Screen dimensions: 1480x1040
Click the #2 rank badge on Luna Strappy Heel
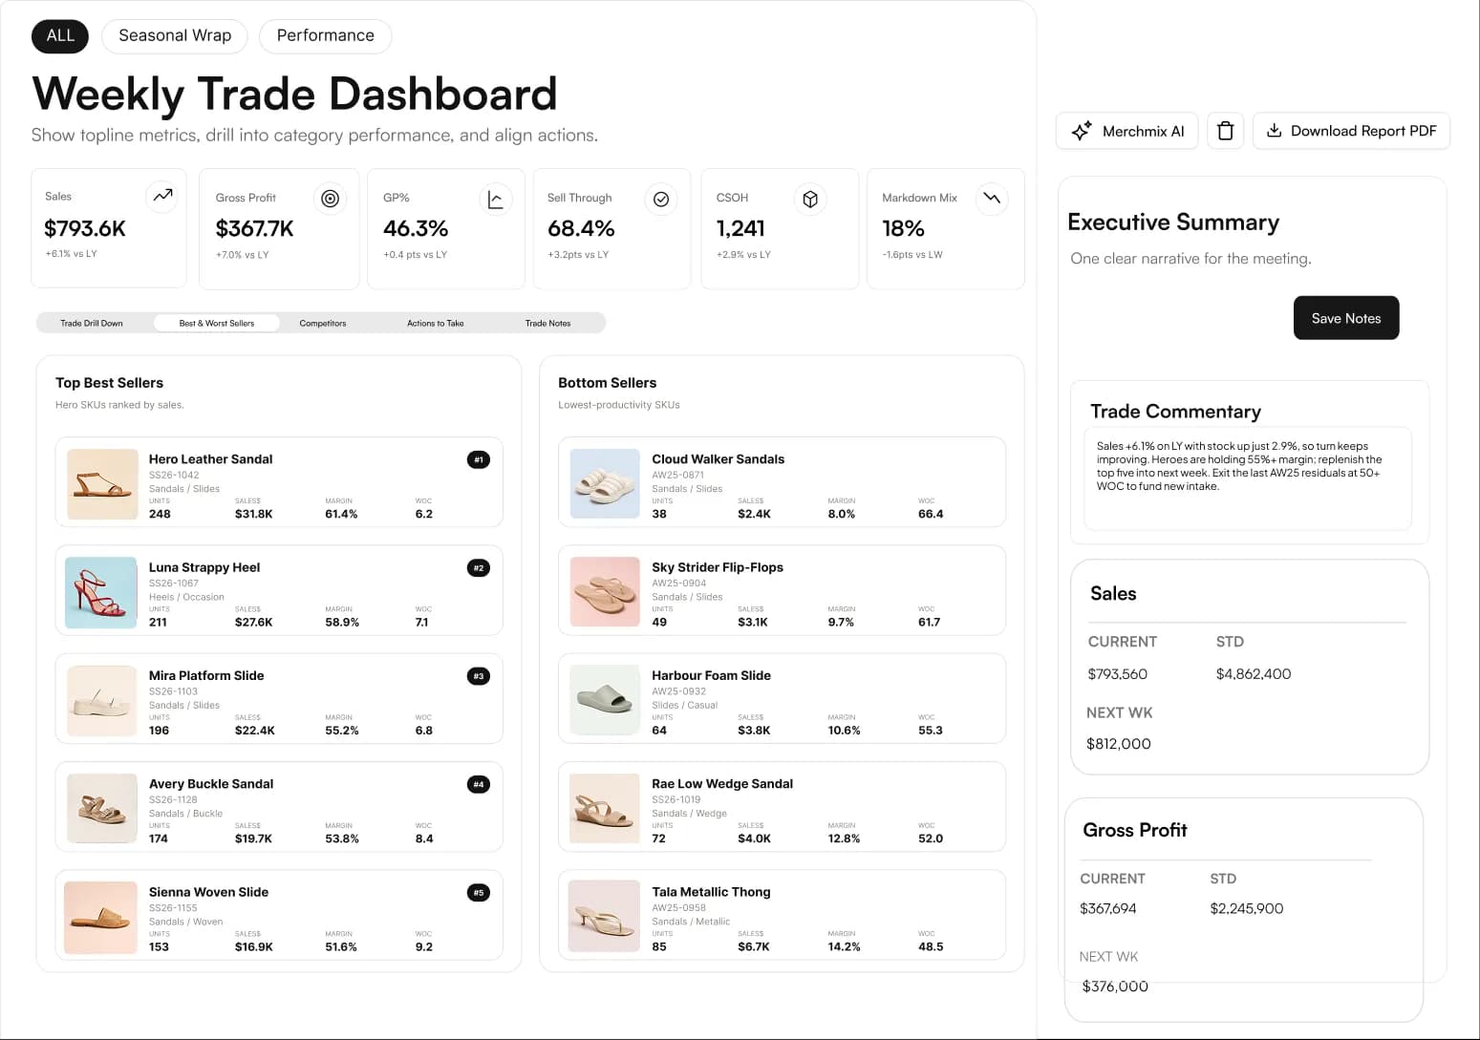(x=479, y=568)
